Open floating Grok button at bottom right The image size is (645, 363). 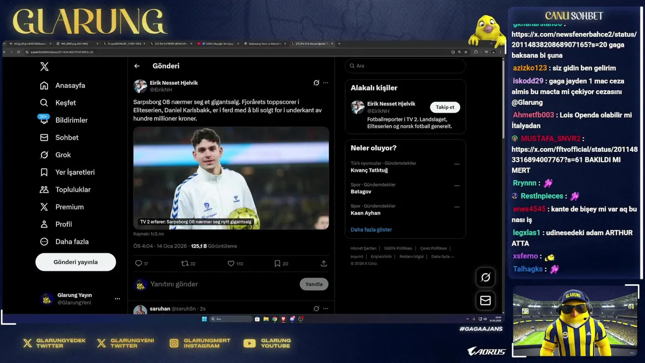(x=485, y=277)
